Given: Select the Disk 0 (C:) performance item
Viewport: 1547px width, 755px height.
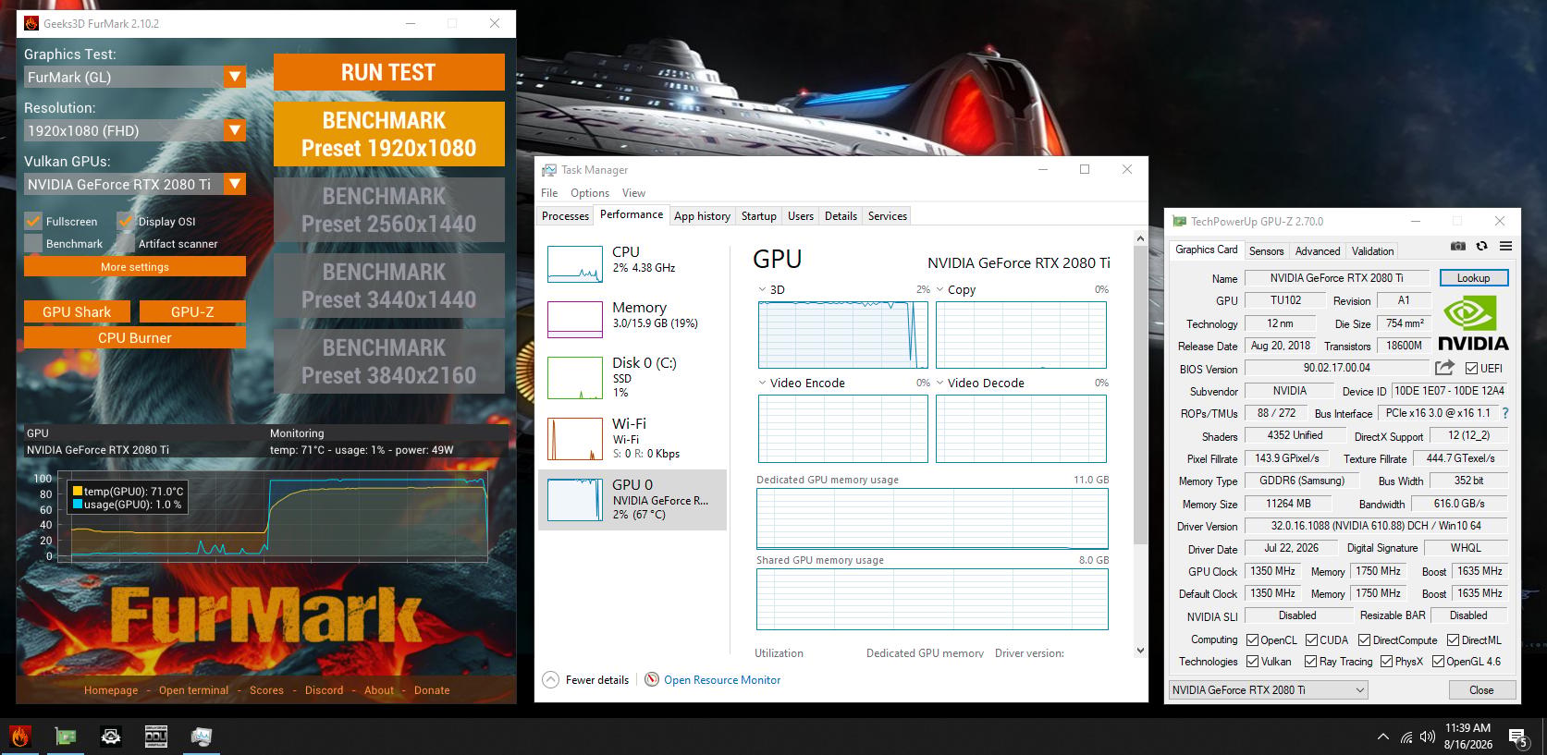Looking at the screenshot, I should click(x=632, y=377).
